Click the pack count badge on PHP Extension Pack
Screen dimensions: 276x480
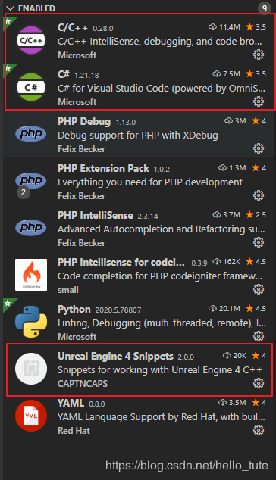[x=24, y=192]
